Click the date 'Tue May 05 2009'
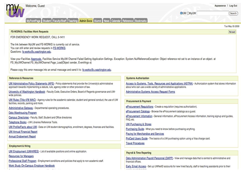 point(232,26)
